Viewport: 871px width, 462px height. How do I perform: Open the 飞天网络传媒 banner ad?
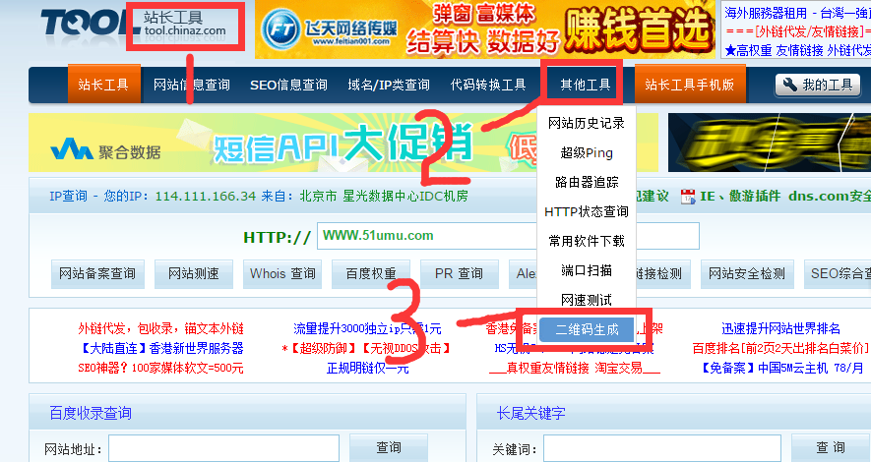(485, 29)
